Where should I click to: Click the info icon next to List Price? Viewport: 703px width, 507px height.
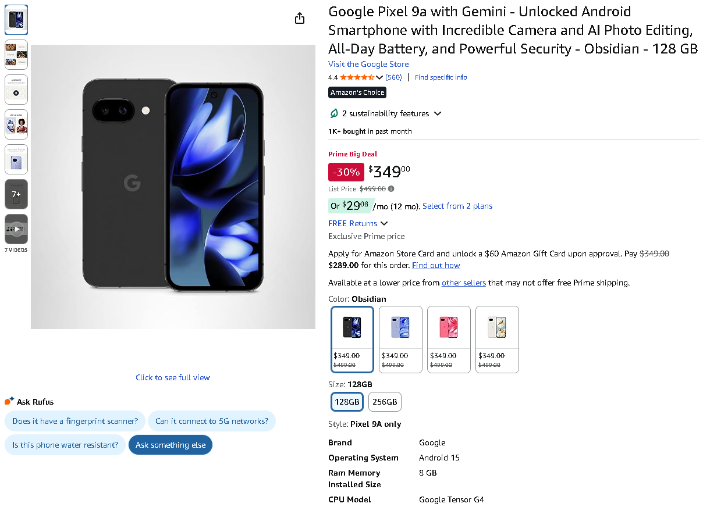(x=390, y=188)
